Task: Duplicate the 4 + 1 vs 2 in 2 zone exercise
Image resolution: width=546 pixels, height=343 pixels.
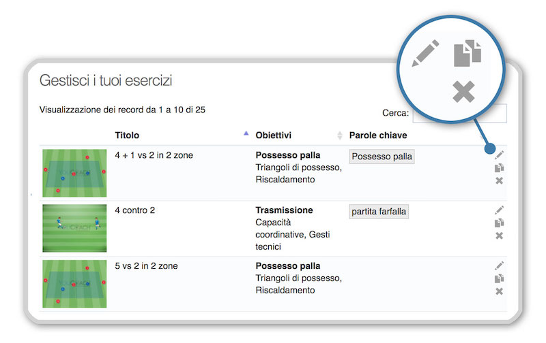Action: click(x=499, y=167)
